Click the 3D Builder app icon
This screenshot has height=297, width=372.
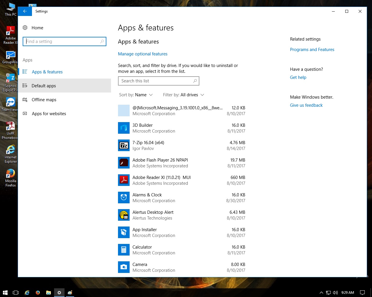pyautogui.click(x=124, y=128)
